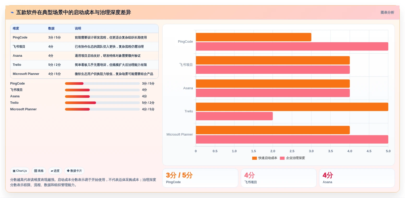Open the PingCode 3分 / 5分 data card

pyautogui.click(x=200, y=178)
